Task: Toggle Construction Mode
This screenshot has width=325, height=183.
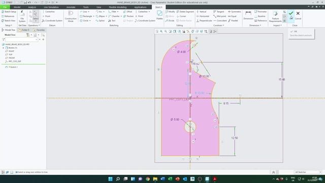Action: click(71, 16)
